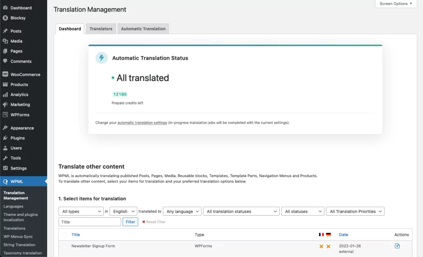Click the Plugins plug icon
423x257 pixels.
tap(5, 138)
